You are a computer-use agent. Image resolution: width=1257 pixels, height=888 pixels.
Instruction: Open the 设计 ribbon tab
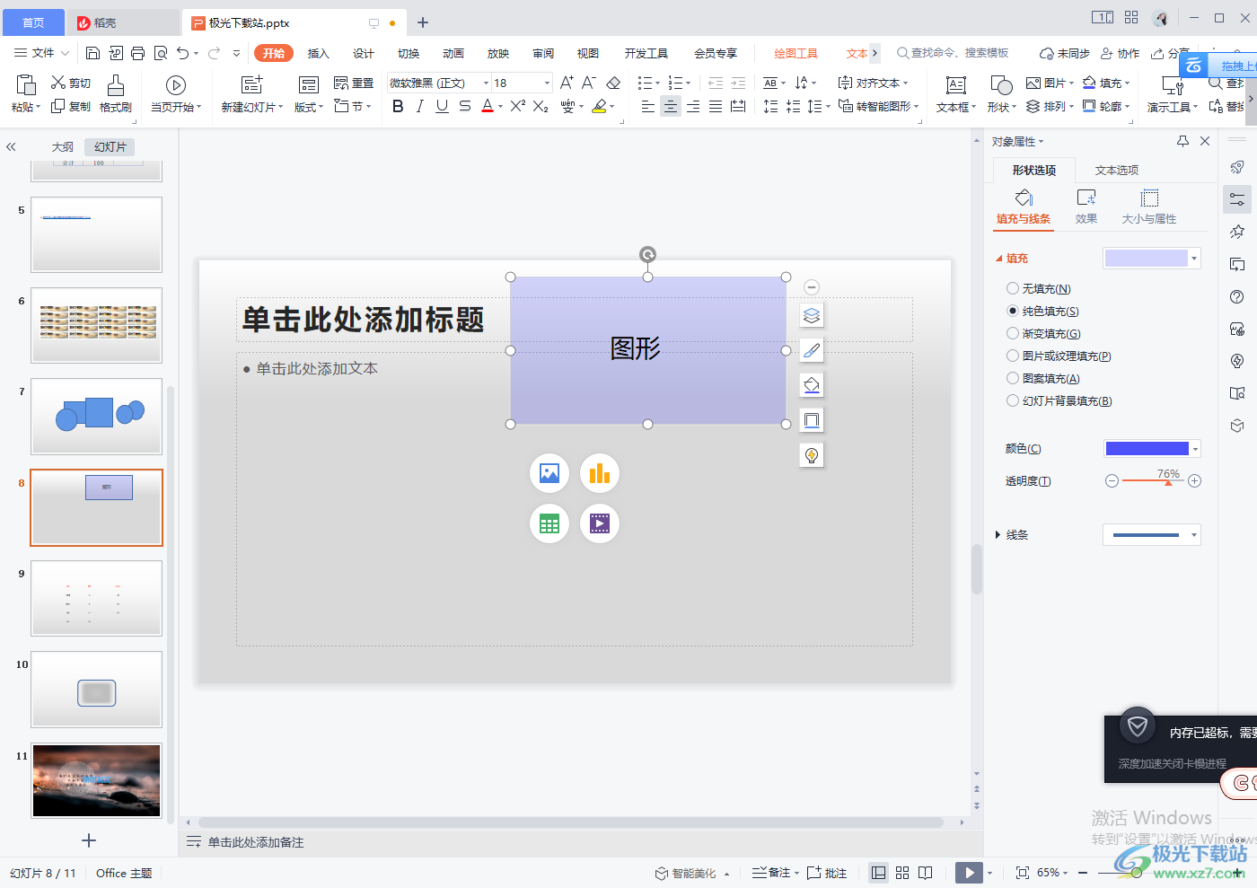pos(363,53)
